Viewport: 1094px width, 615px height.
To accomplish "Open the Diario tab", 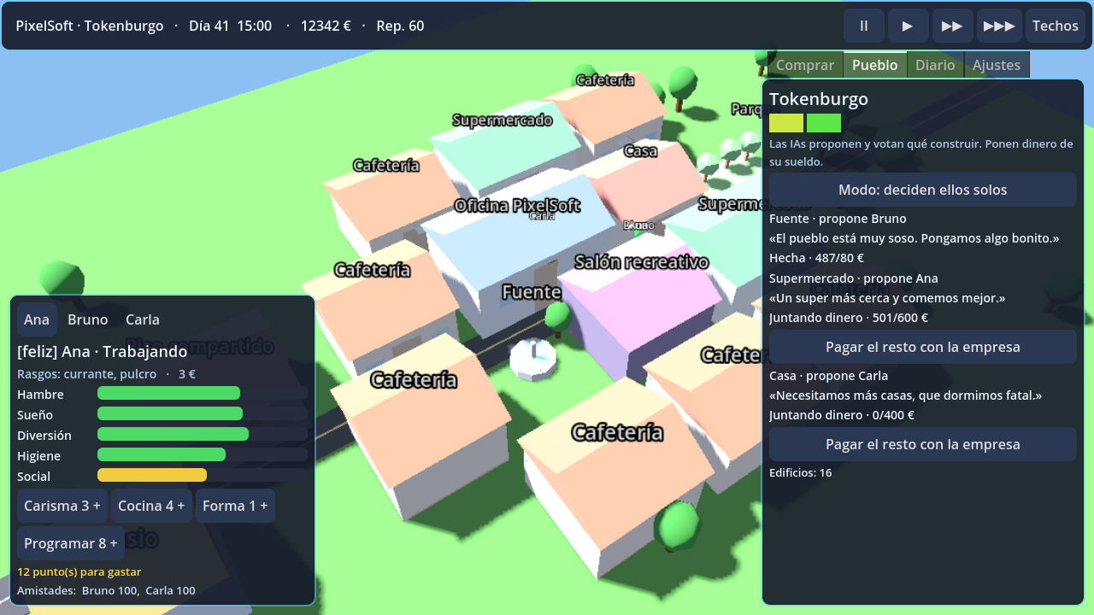I will (x=935, y=65).
